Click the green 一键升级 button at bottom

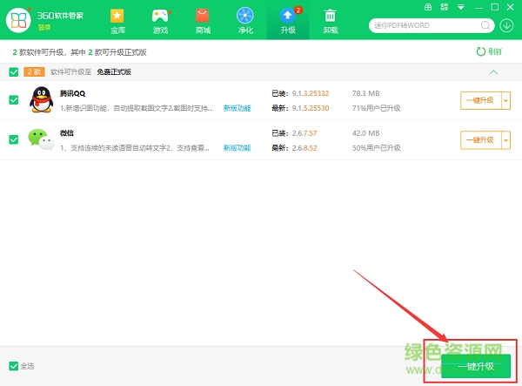tap(475, 366)
